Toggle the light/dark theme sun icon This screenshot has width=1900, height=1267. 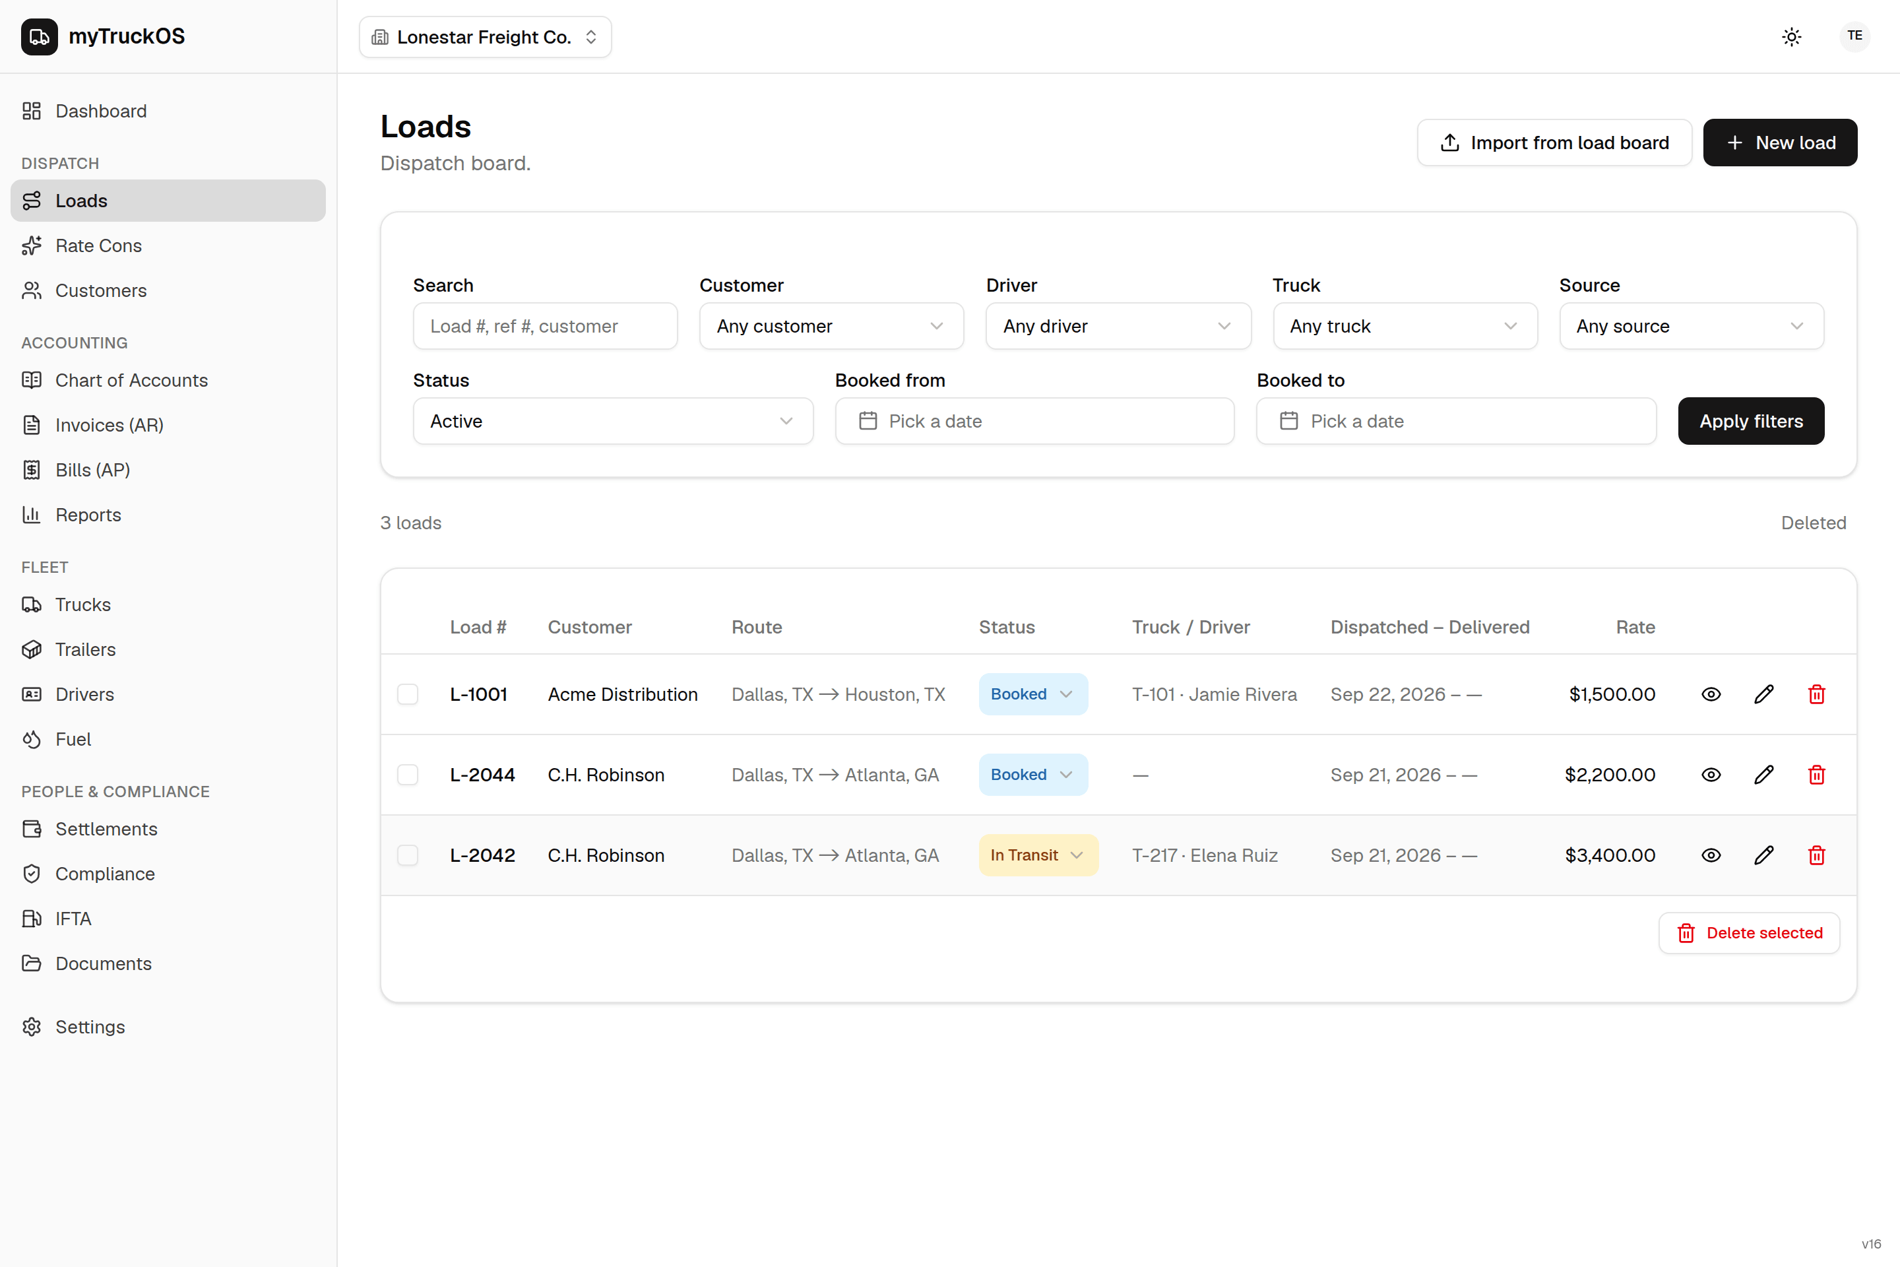point(1791,36)
